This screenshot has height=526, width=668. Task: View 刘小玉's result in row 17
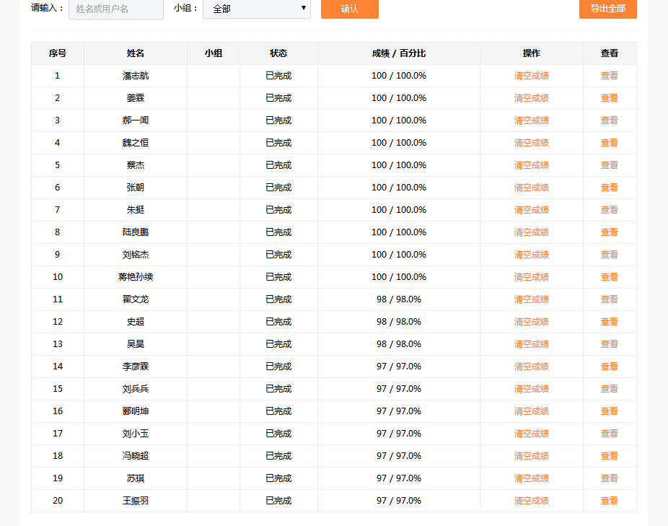point(609,434)
